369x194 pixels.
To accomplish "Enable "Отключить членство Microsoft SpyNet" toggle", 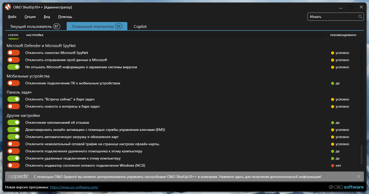I will tap(14, 53).
